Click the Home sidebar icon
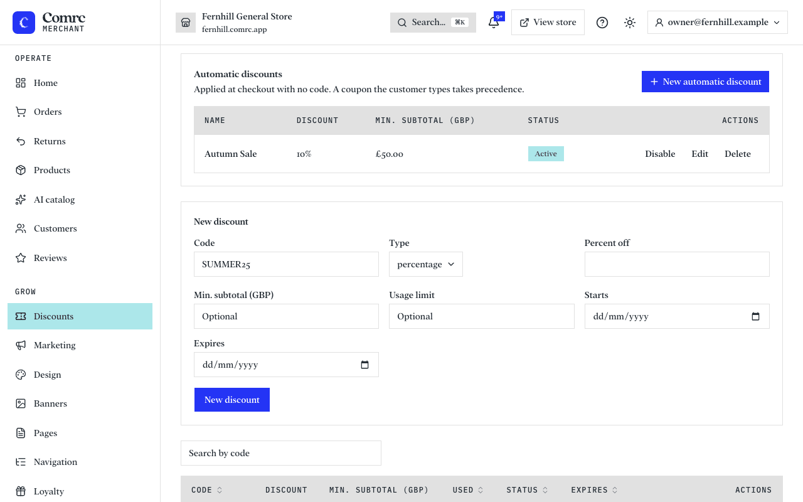This screenshot has height=502, width=803. (21, 83)
